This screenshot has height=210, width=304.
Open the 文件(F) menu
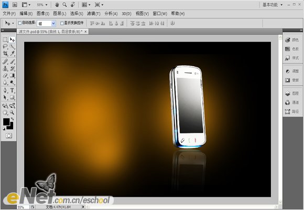pos(9,14)
